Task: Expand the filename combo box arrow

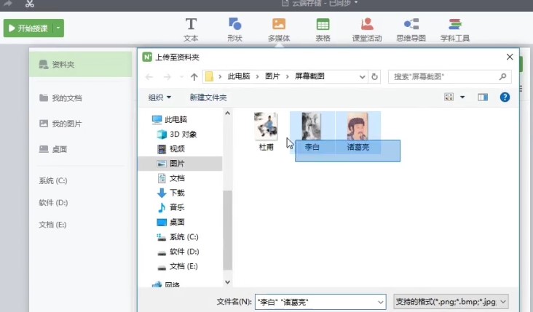Action: pyautogui.click(x=381, y=302)
